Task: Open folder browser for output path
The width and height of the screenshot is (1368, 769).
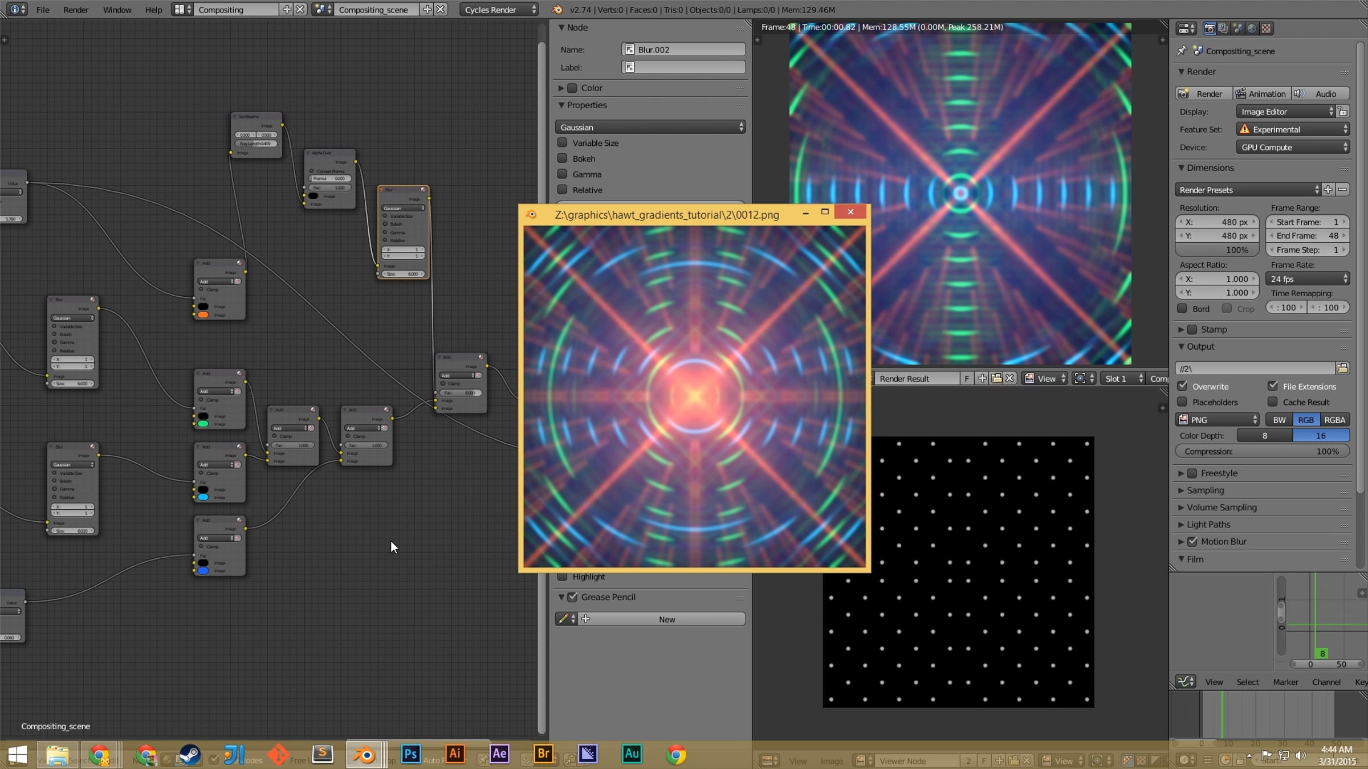Action: pyautogui.click(x=1342, y=369)
